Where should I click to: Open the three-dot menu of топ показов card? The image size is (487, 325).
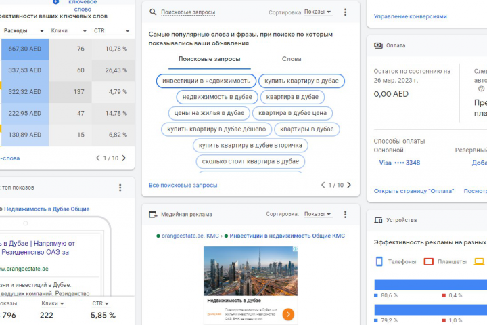(x=120, y=188)
